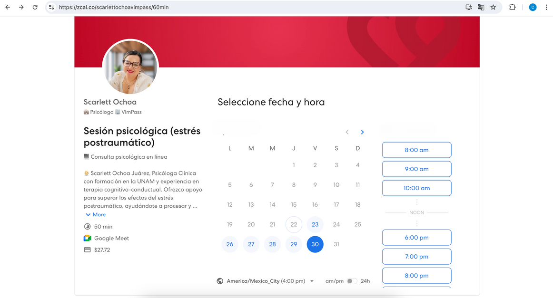Go forward in browser history
This screenshot has height=298, width=553.
click(21, 7)
